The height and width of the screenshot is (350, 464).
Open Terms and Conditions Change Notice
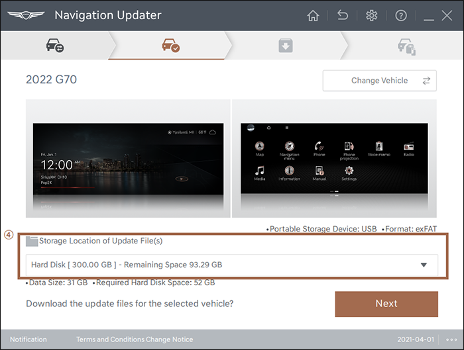pos(135,339)
